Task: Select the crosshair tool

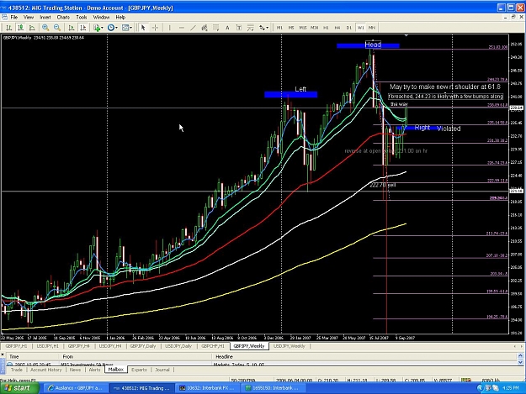Action: point(155,28)
